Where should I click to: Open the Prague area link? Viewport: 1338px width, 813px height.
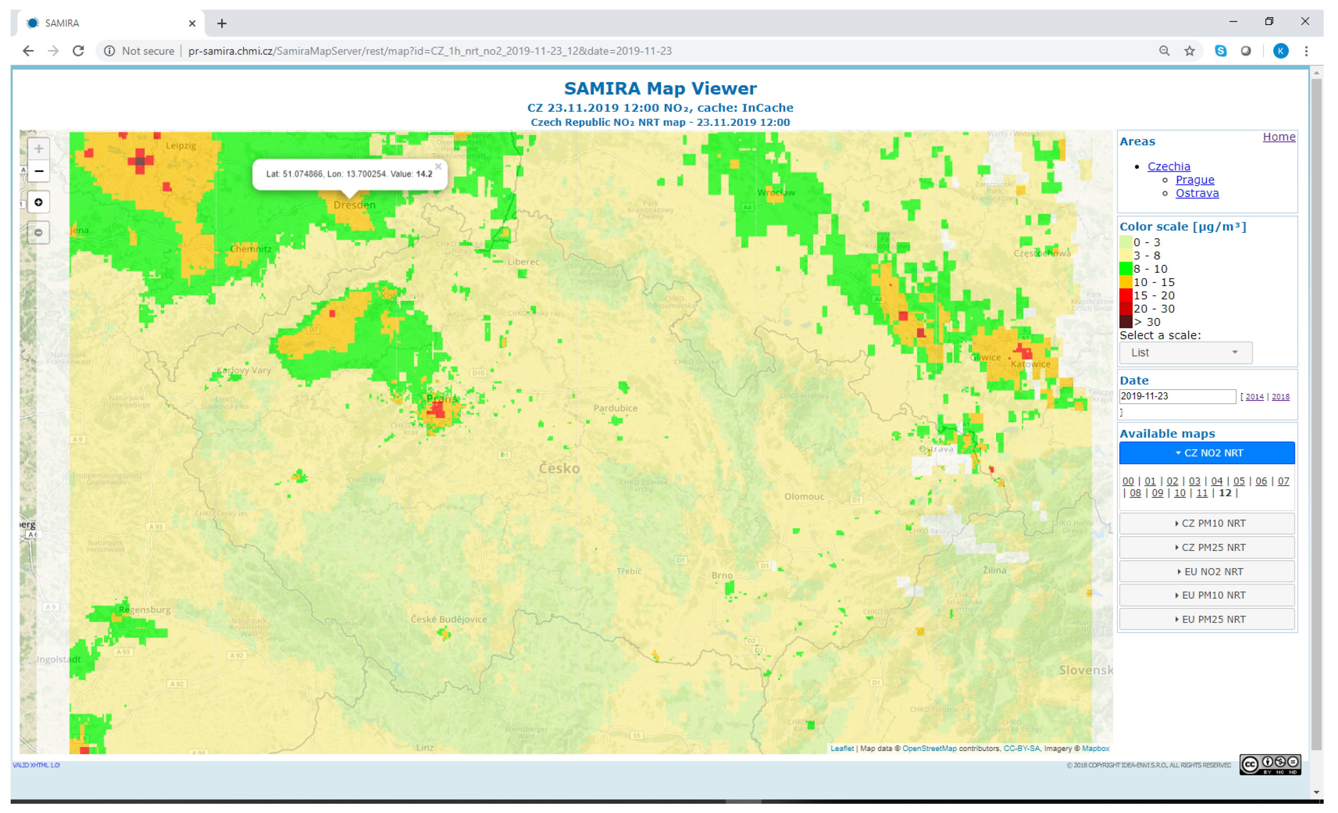1195,180
